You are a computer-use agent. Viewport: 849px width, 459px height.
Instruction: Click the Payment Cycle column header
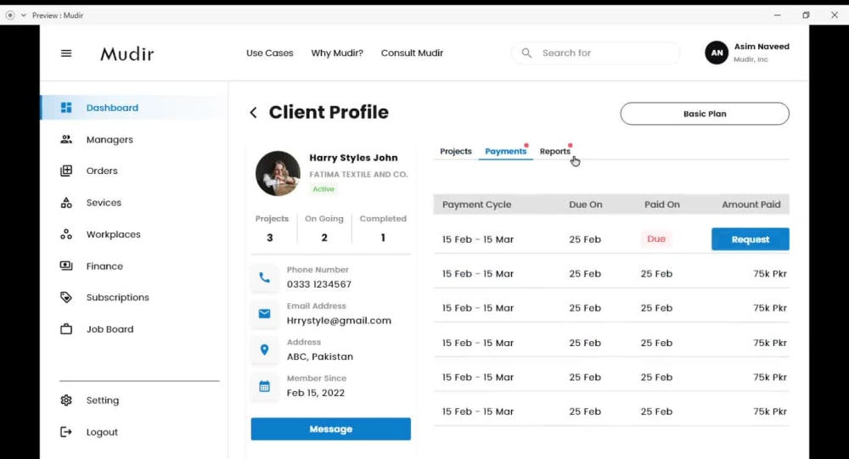pyautogui.click(x=476, y=204)
